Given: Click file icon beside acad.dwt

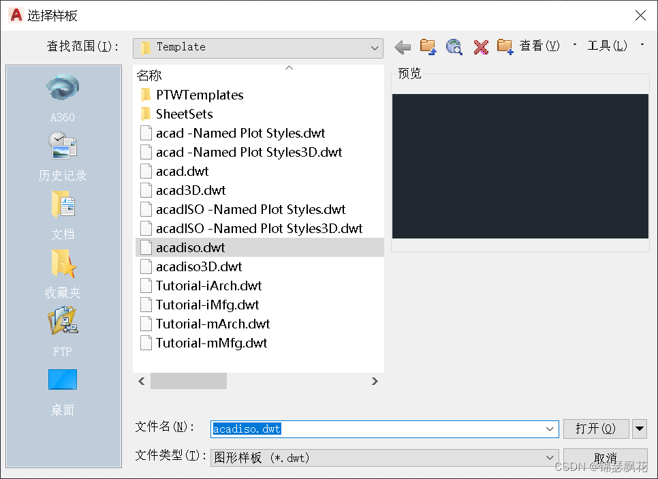Looking at the screenshot, I should tap(146, 171).
